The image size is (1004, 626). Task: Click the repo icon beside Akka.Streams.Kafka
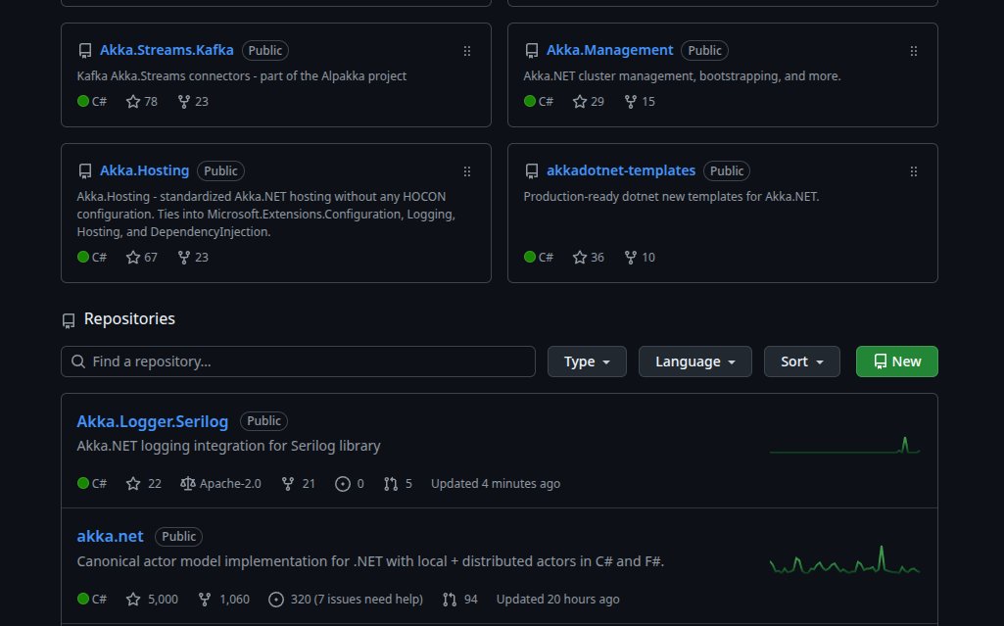coord(84,51)
